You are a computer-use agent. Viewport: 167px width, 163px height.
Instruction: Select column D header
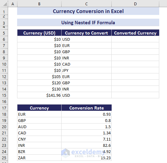point(135,4)
